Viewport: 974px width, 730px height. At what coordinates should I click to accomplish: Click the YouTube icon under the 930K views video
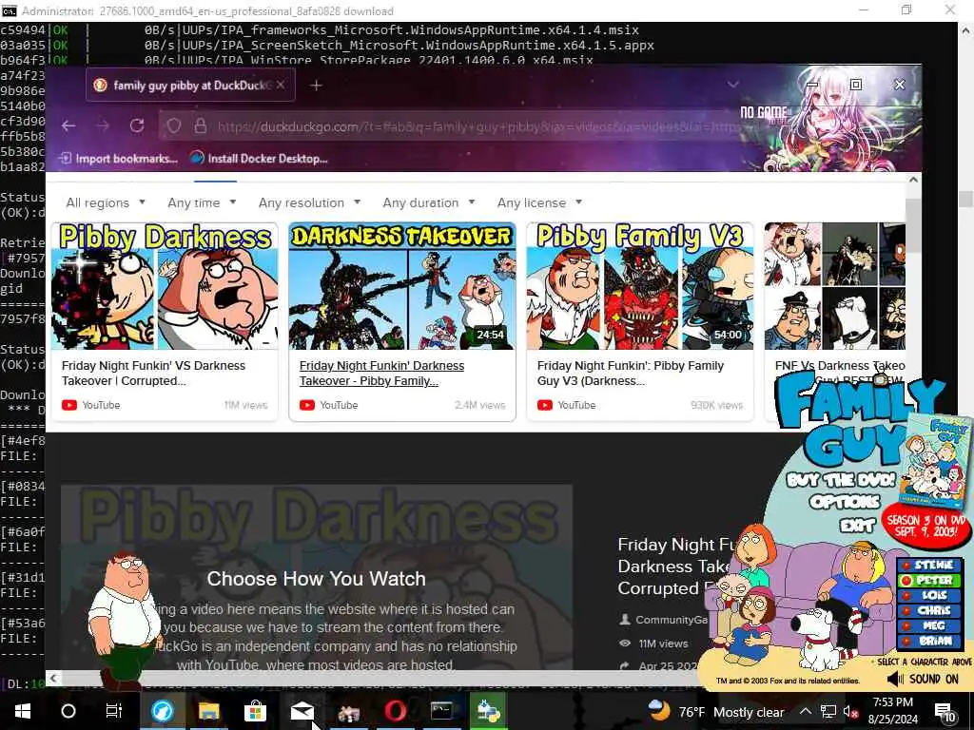click(545, 405)
